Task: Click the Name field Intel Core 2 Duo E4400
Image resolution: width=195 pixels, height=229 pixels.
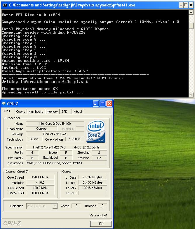Action: click(x=55, y=124)
